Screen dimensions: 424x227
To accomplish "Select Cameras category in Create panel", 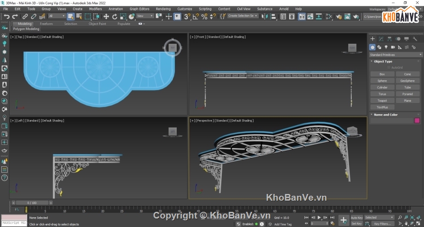I will point(393,47).
